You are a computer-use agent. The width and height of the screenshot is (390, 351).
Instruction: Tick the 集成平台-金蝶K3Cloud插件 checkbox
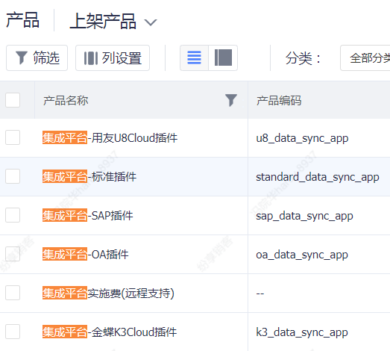[13, 332]
